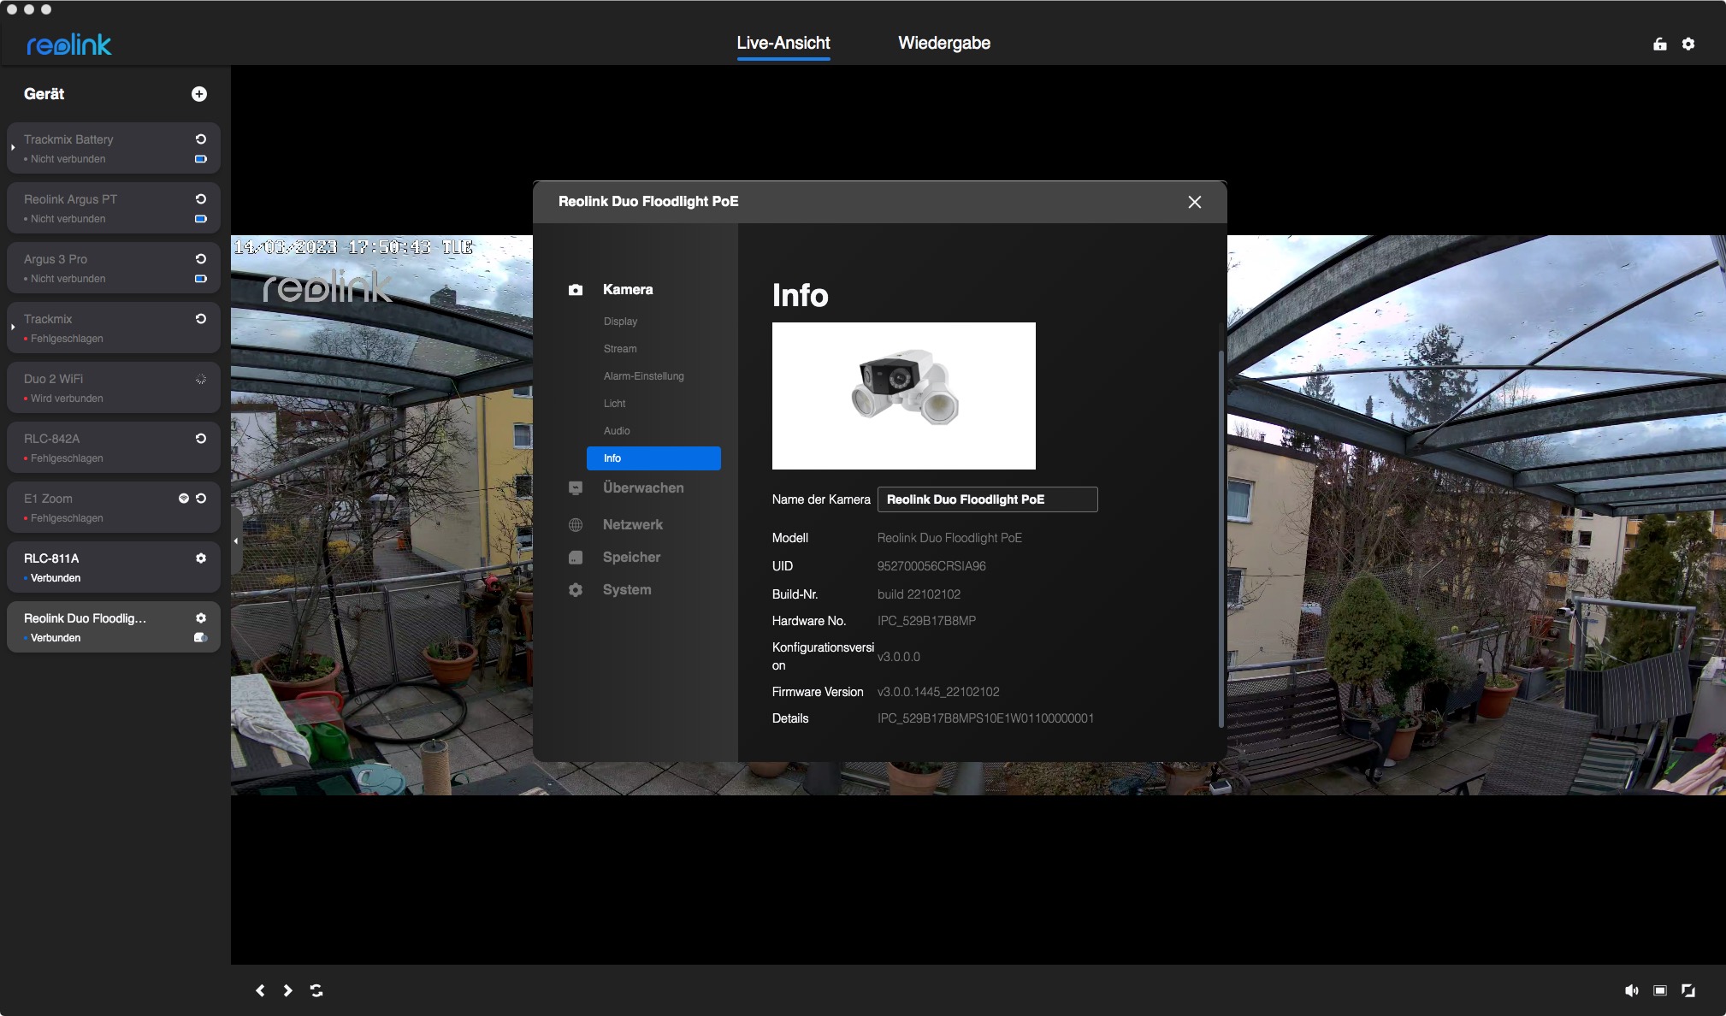The image size is (1726, 1016).
Task: Switch to the Wiedergabe tab
Action: (944, 43)
